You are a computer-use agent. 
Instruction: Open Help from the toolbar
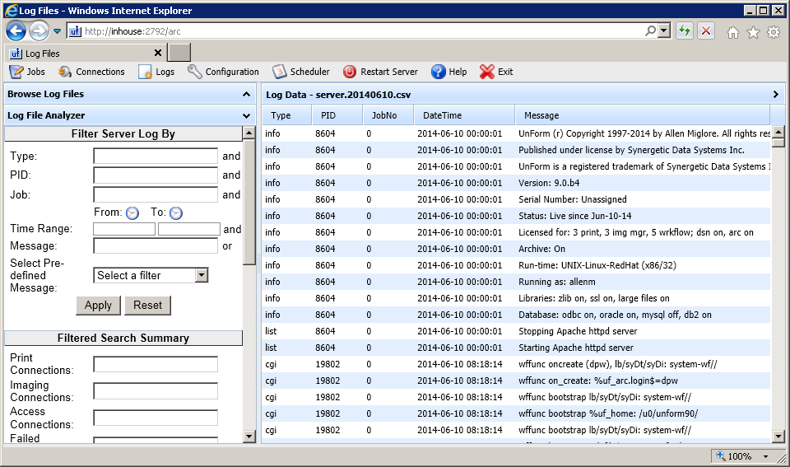click(439, 72)
